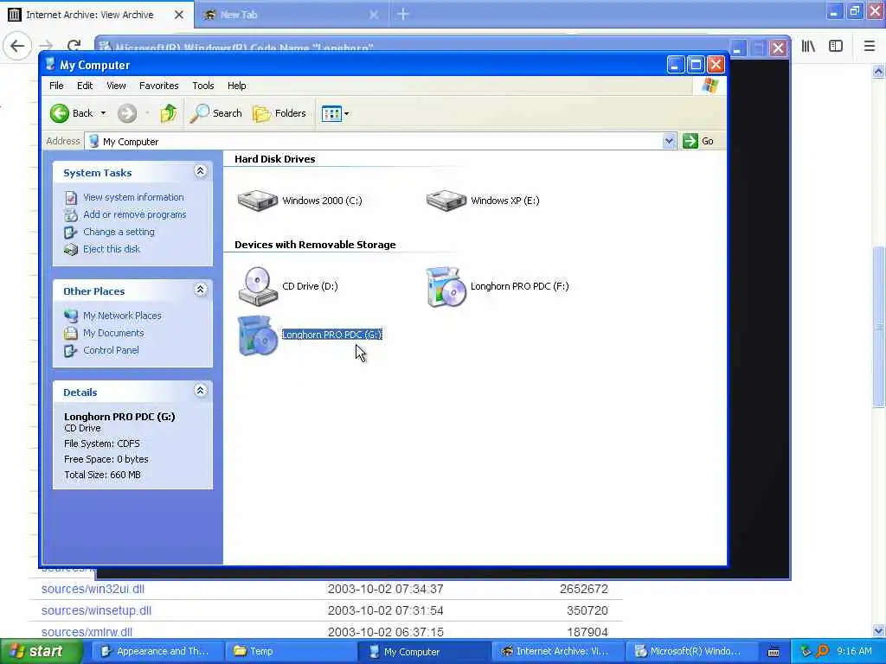This screenshot has width=886, height=664.
Task: Click Add or remove programs
Action: [134, 214]
